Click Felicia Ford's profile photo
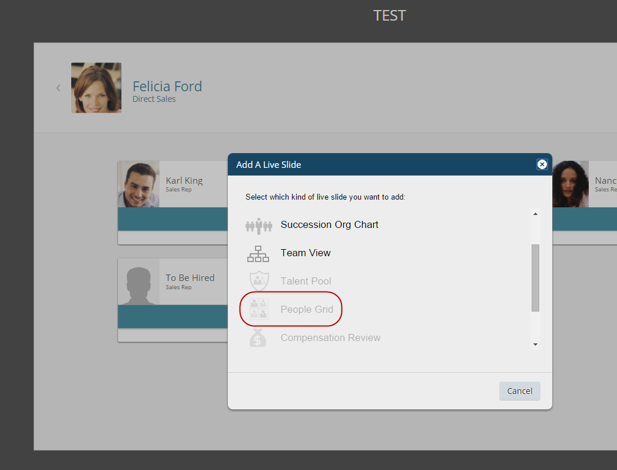Screen dimensions: 617x470 (x=96, y=88)
